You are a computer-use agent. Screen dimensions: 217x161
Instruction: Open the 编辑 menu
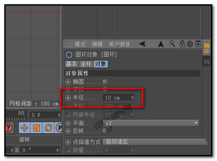(97, 44)
